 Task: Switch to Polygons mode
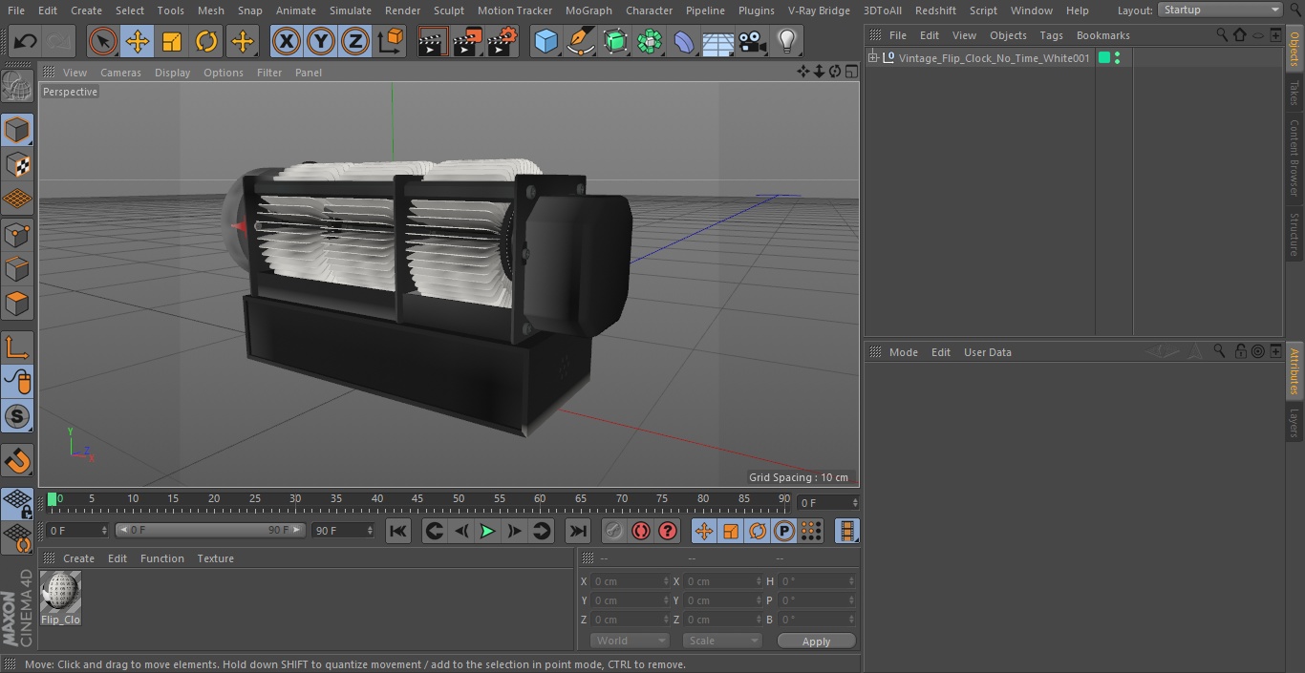pos(17,305)
